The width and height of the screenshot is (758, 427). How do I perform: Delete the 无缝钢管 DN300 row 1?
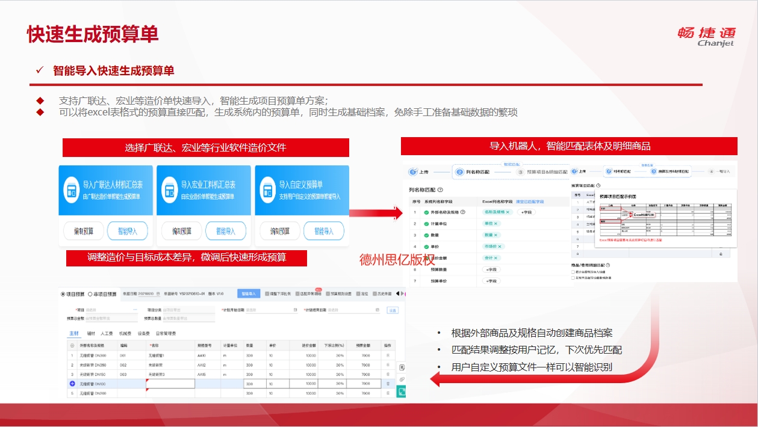(388, 356)
